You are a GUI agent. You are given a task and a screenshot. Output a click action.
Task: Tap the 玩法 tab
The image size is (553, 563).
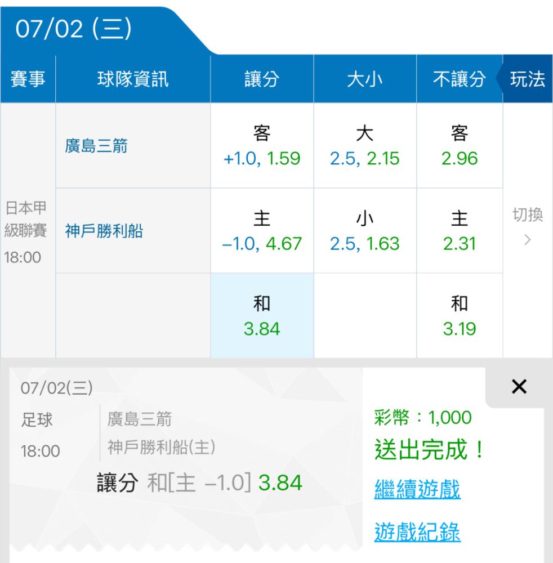pos(528,79)
